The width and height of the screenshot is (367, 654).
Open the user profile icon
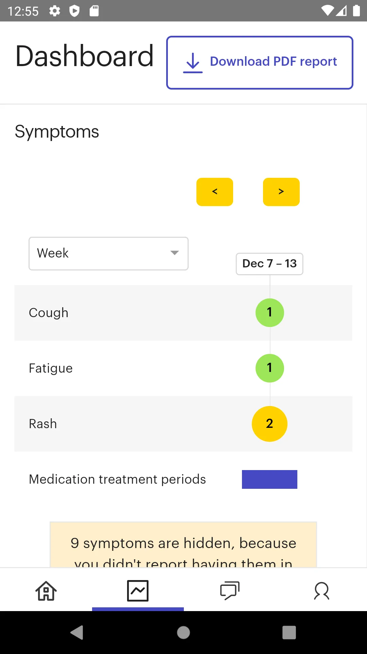(x=321, y=591)
